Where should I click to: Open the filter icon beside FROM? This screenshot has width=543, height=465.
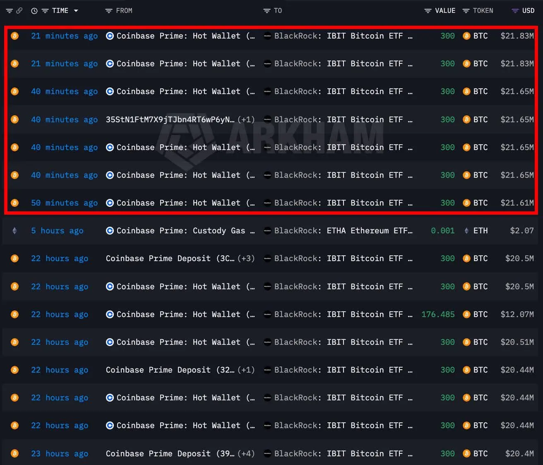point(109,11)
